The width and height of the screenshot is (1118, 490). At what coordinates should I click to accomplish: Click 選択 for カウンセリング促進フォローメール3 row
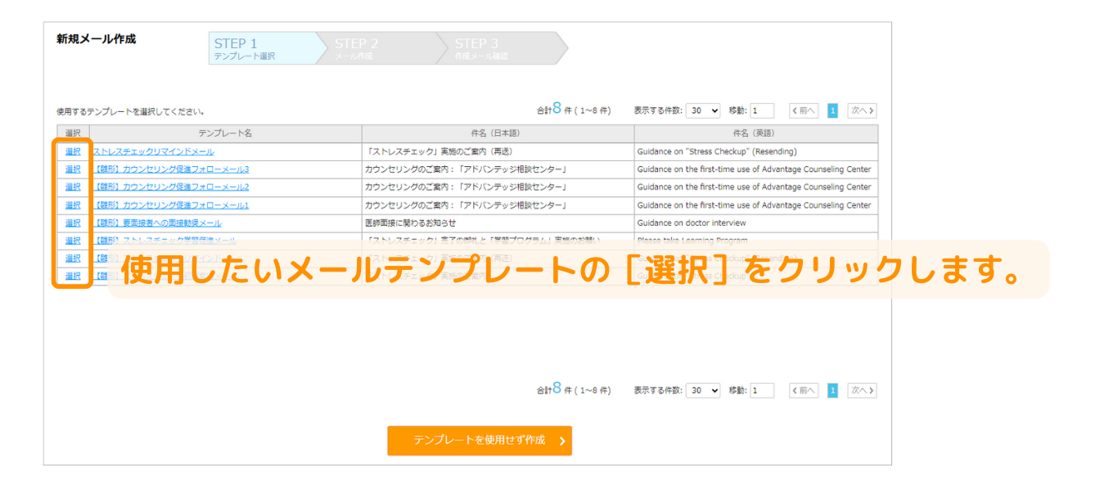click(x=73, y=169)
